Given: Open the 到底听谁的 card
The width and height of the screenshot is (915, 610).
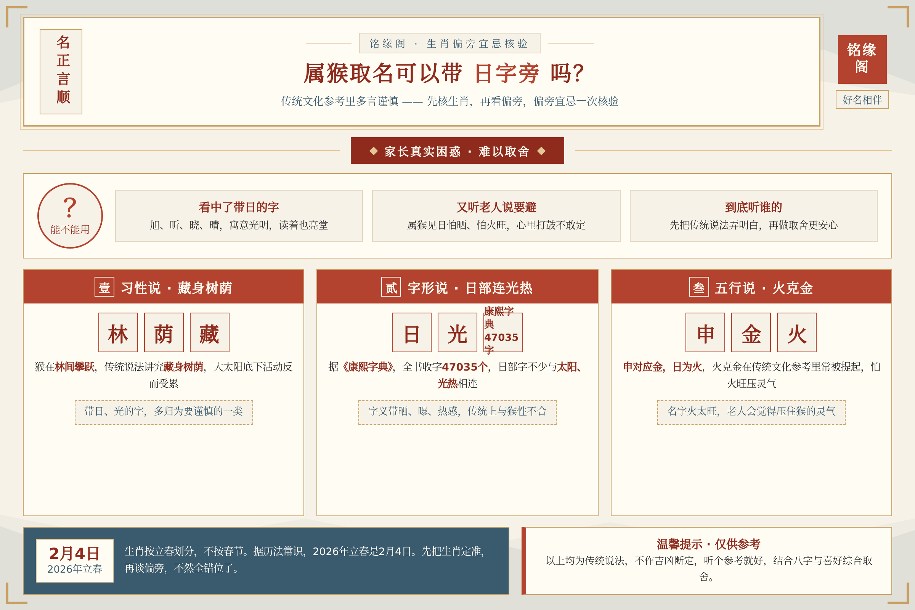Looking at the screenshot, I should tap(754, 215).
